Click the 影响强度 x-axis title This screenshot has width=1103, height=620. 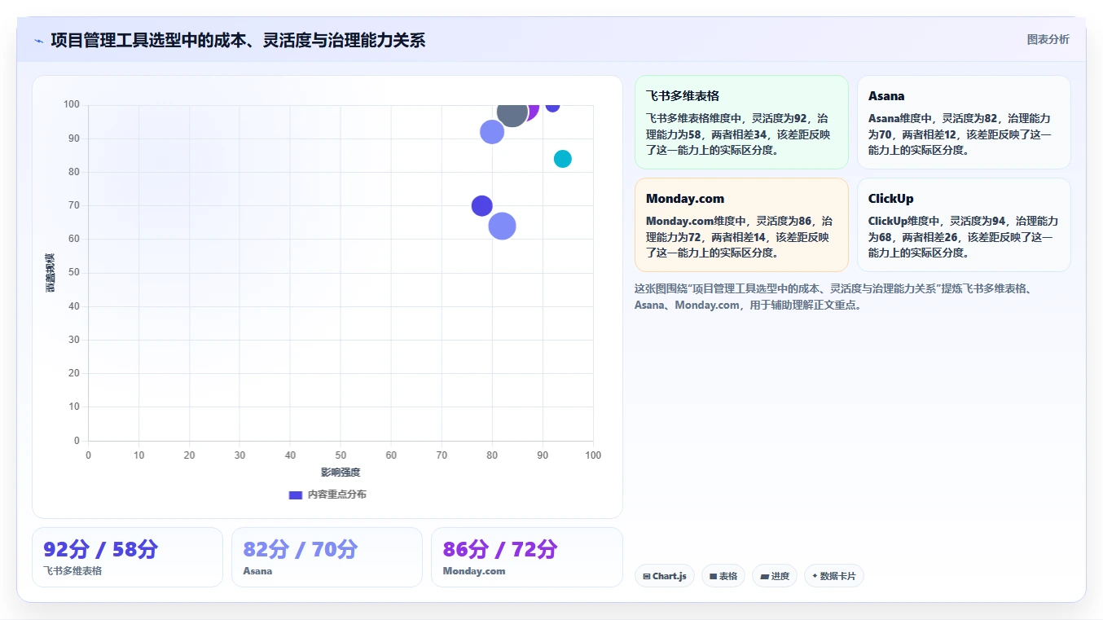(x=341, y=473)
